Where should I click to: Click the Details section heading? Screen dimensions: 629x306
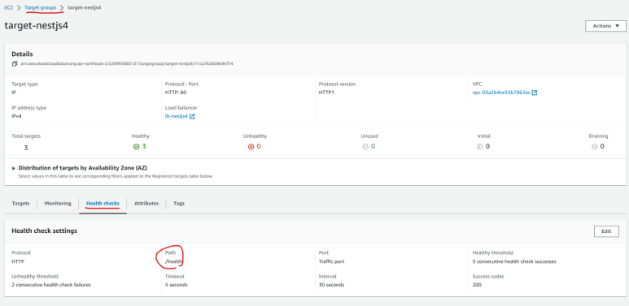(x=22, y=54)
